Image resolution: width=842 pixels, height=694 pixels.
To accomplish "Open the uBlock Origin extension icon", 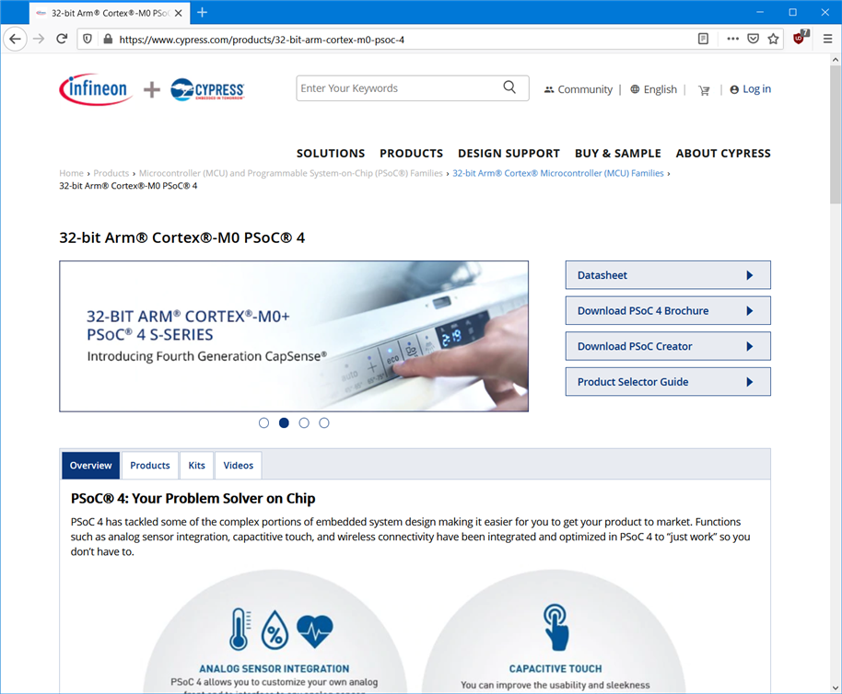I will click(800, 38).
